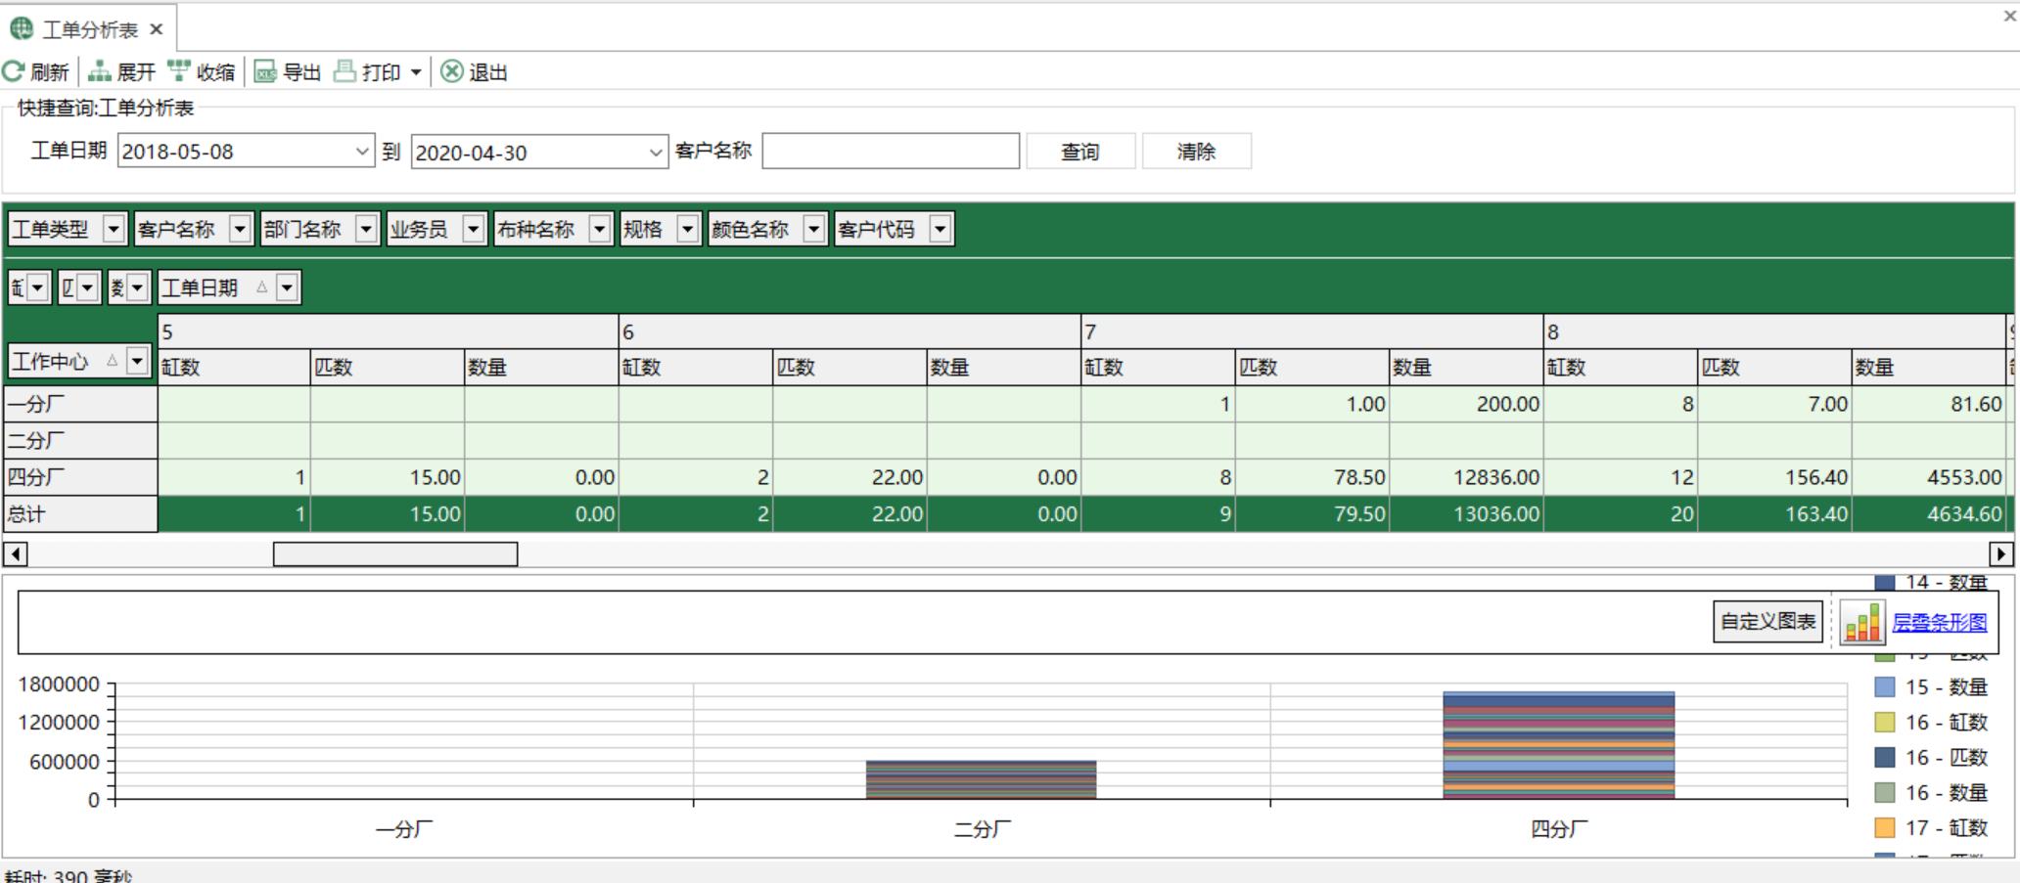Click the month 6 column header

[849, 331]
